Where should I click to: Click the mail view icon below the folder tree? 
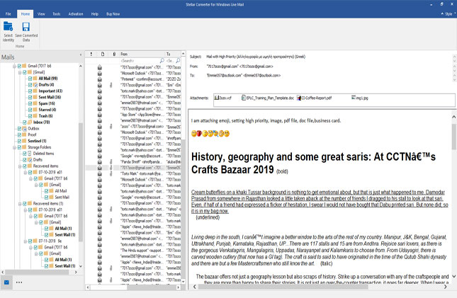pyautogui.click(x=6, y=282)
